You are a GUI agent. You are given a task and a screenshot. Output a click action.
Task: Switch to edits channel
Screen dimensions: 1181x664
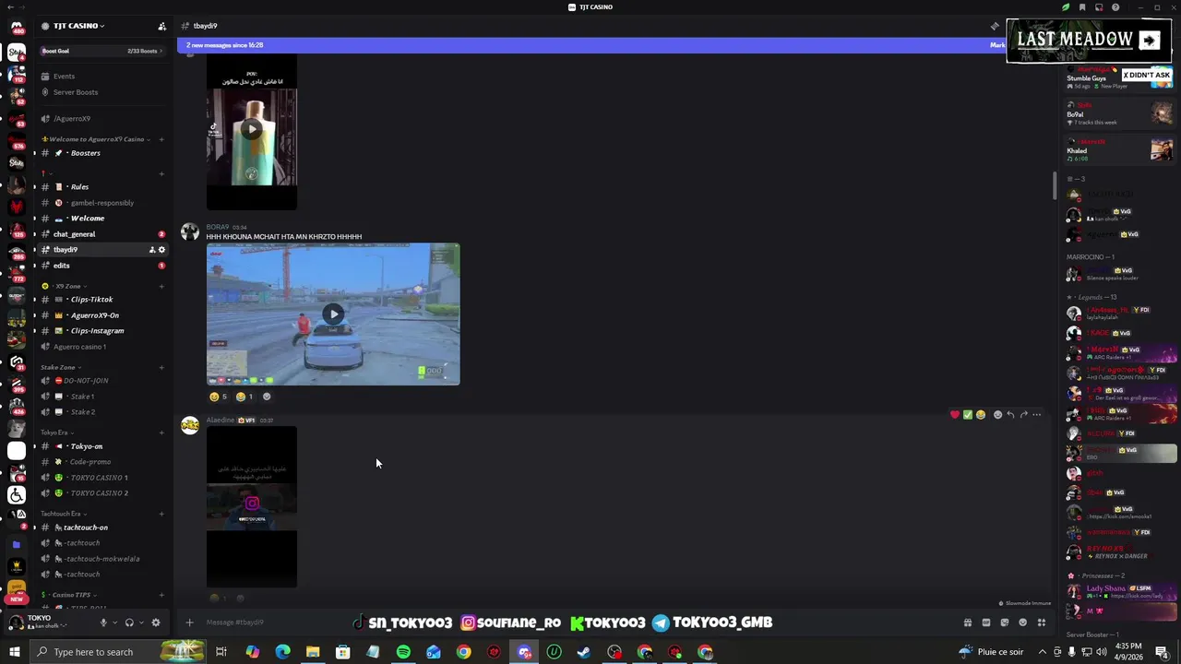103,266
